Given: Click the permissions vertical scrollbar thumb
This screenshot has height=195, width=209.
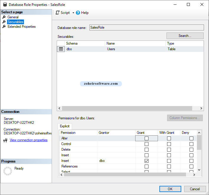Looking at the screenshot, I should click(199, 142).
